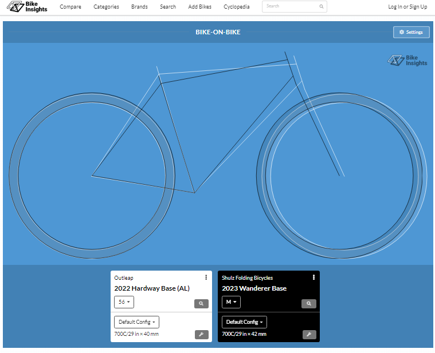This screenshot has height=353, width=435.
Task: Click the 2022 Hardway Base (AL) title
Action: [x=152, y=288]
